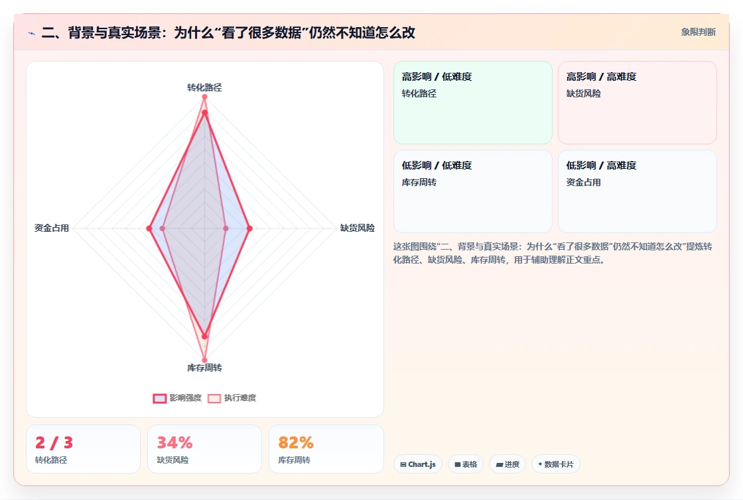Click the 库存周转 axis label below the radar
Viewport: 743px width, 500px height.
pos(204,368)
